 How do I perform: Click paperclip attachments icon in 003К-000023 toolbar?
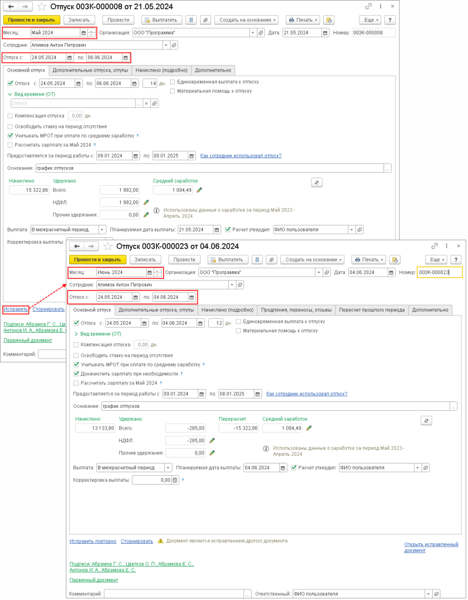coord(272,260)
